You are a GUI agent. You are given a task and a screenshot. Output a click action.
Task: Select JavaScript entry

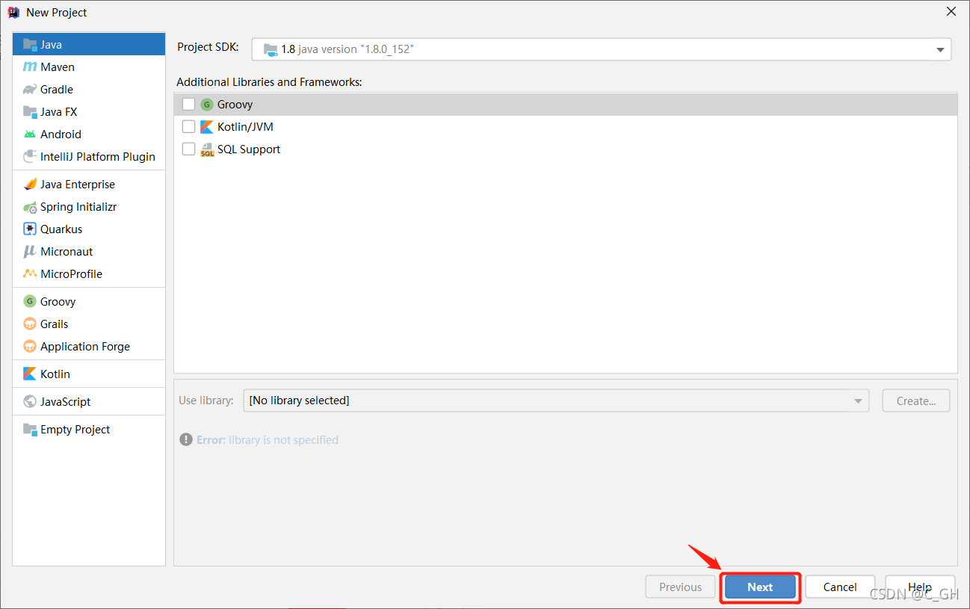pos(89,401)
